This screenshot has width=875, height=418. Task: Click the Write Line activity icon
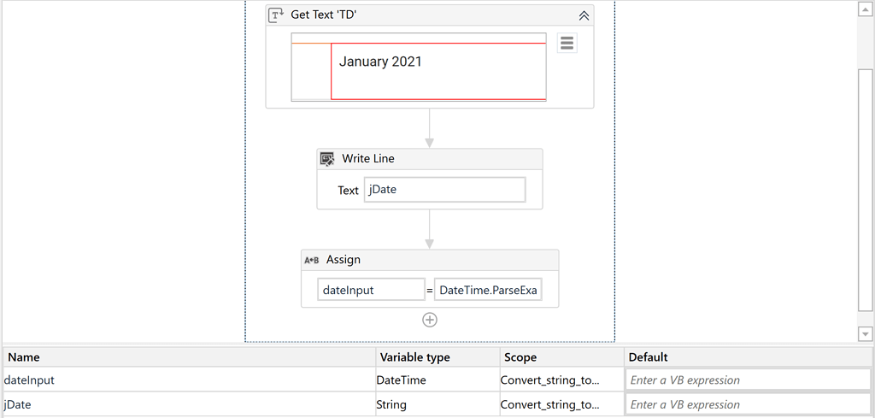point(327,159)
